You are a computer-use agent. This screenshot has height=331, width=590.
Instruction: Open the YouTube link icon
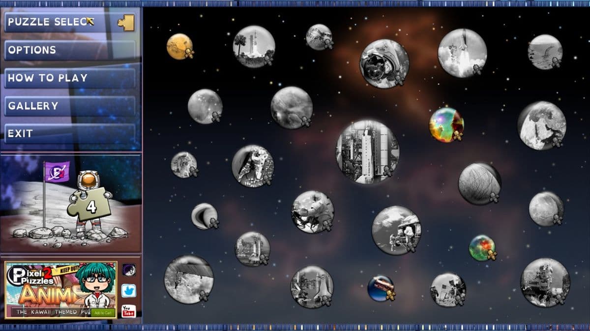(128, 310)
